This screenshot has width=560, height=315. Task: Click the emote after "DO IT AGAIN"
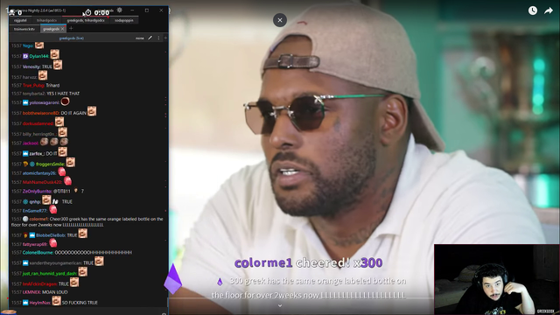tap(92, 111)
